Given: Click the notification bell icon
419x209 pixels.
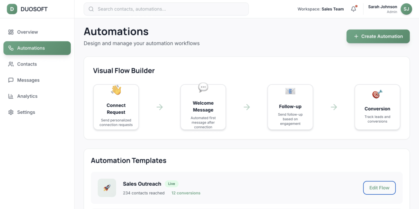Looking at the screenshot, I should [x=354, y=9].
